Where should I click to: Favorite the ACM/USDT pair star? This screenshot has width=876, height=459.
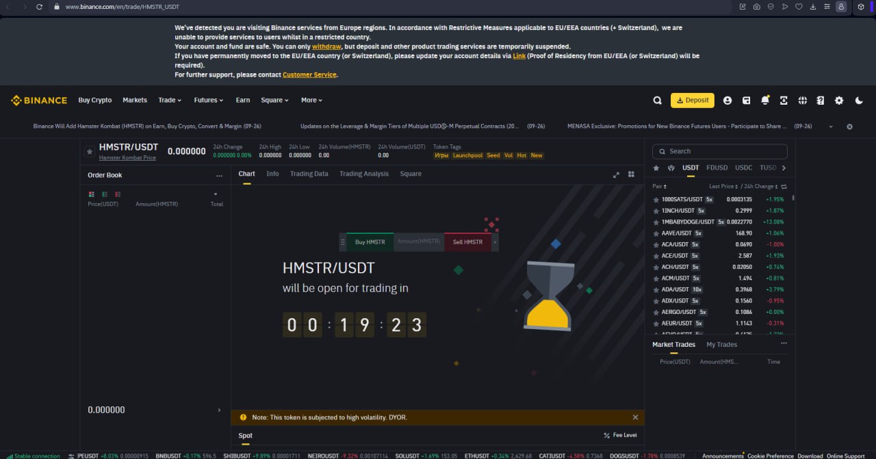(x=656, y=278)
